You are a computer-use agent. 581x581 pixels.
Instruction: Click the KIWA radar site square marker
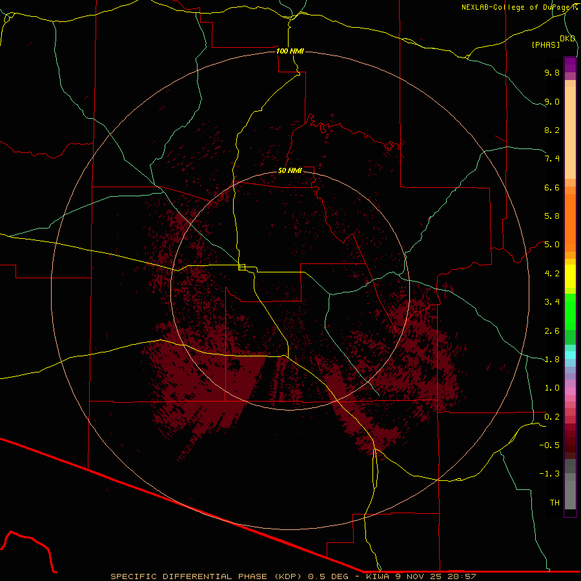(x=242, y=267)
